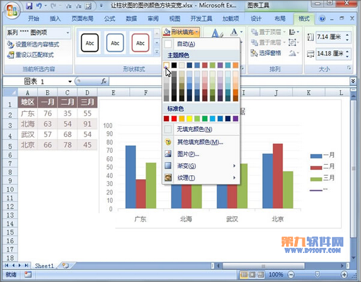Switch to Page Break Preview view
Image resolution: width=361 pixels, height=282 pixels.
coord(261,274)
